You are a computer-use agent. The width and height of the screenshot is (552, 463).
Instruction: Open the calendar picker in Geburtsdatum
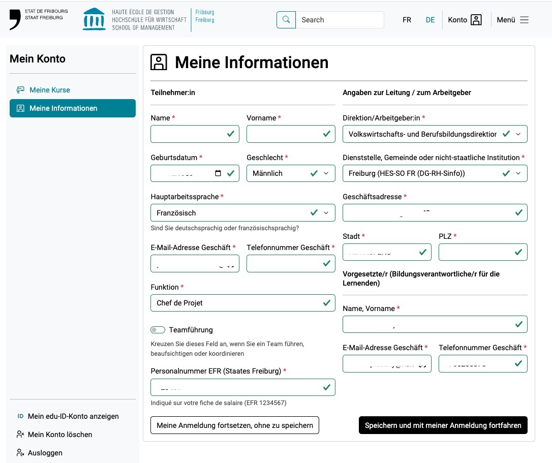pyautogui.click(x=218, y=173)
